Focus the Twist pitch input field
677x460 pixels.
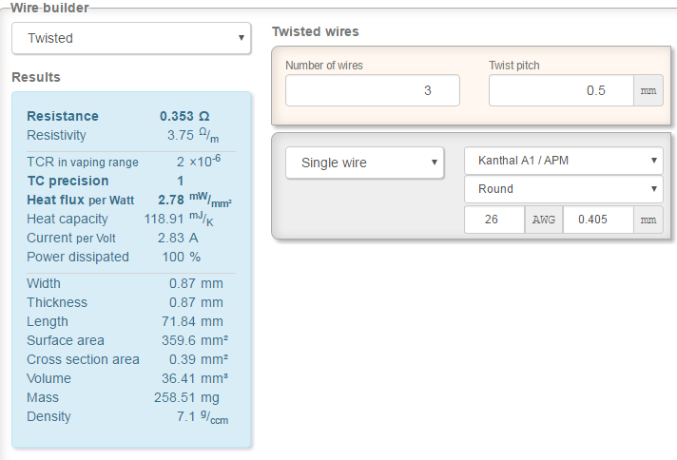561,90
